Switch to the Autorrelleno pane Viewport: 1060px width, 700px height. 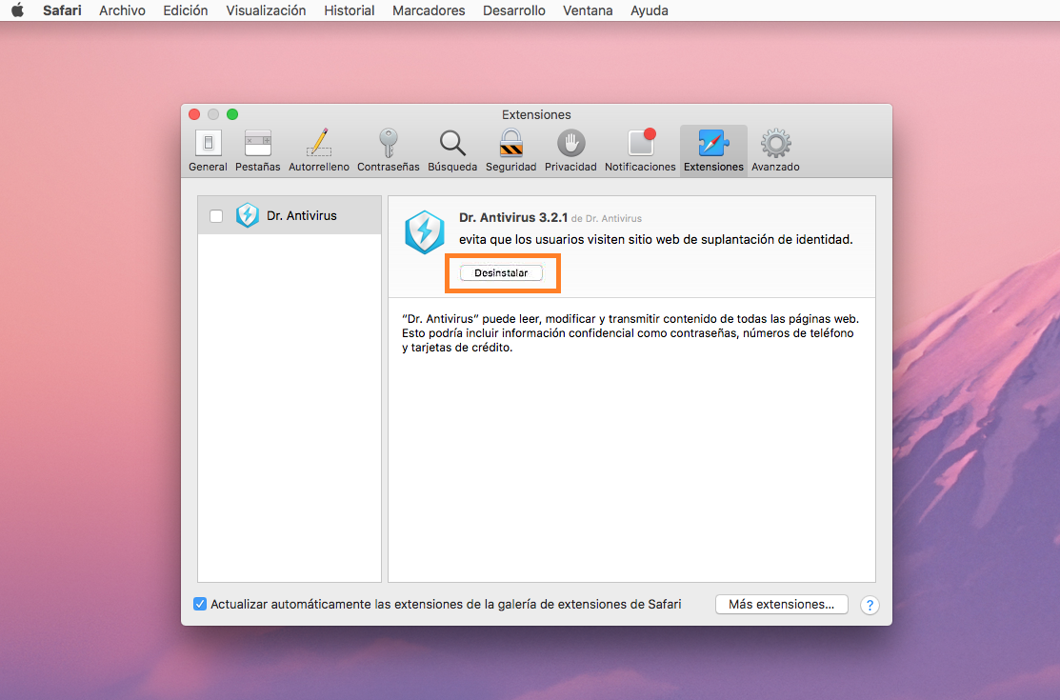click(x=319, y=150)
